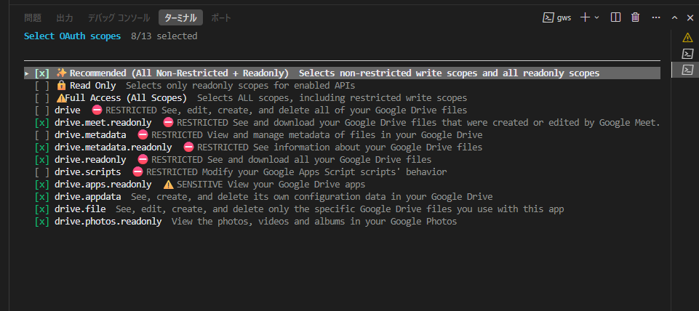Open the デバッグ コンソール tab
The image size is (699, 311).
tap(118, 17)
